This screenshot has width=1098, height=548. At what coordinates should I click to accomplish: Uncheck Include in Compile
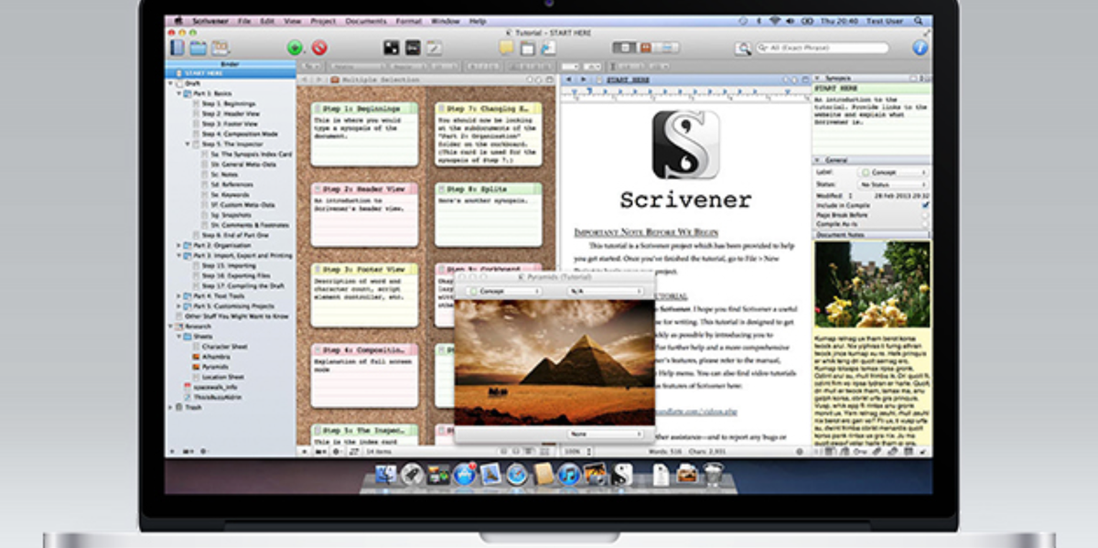[925, 205]
